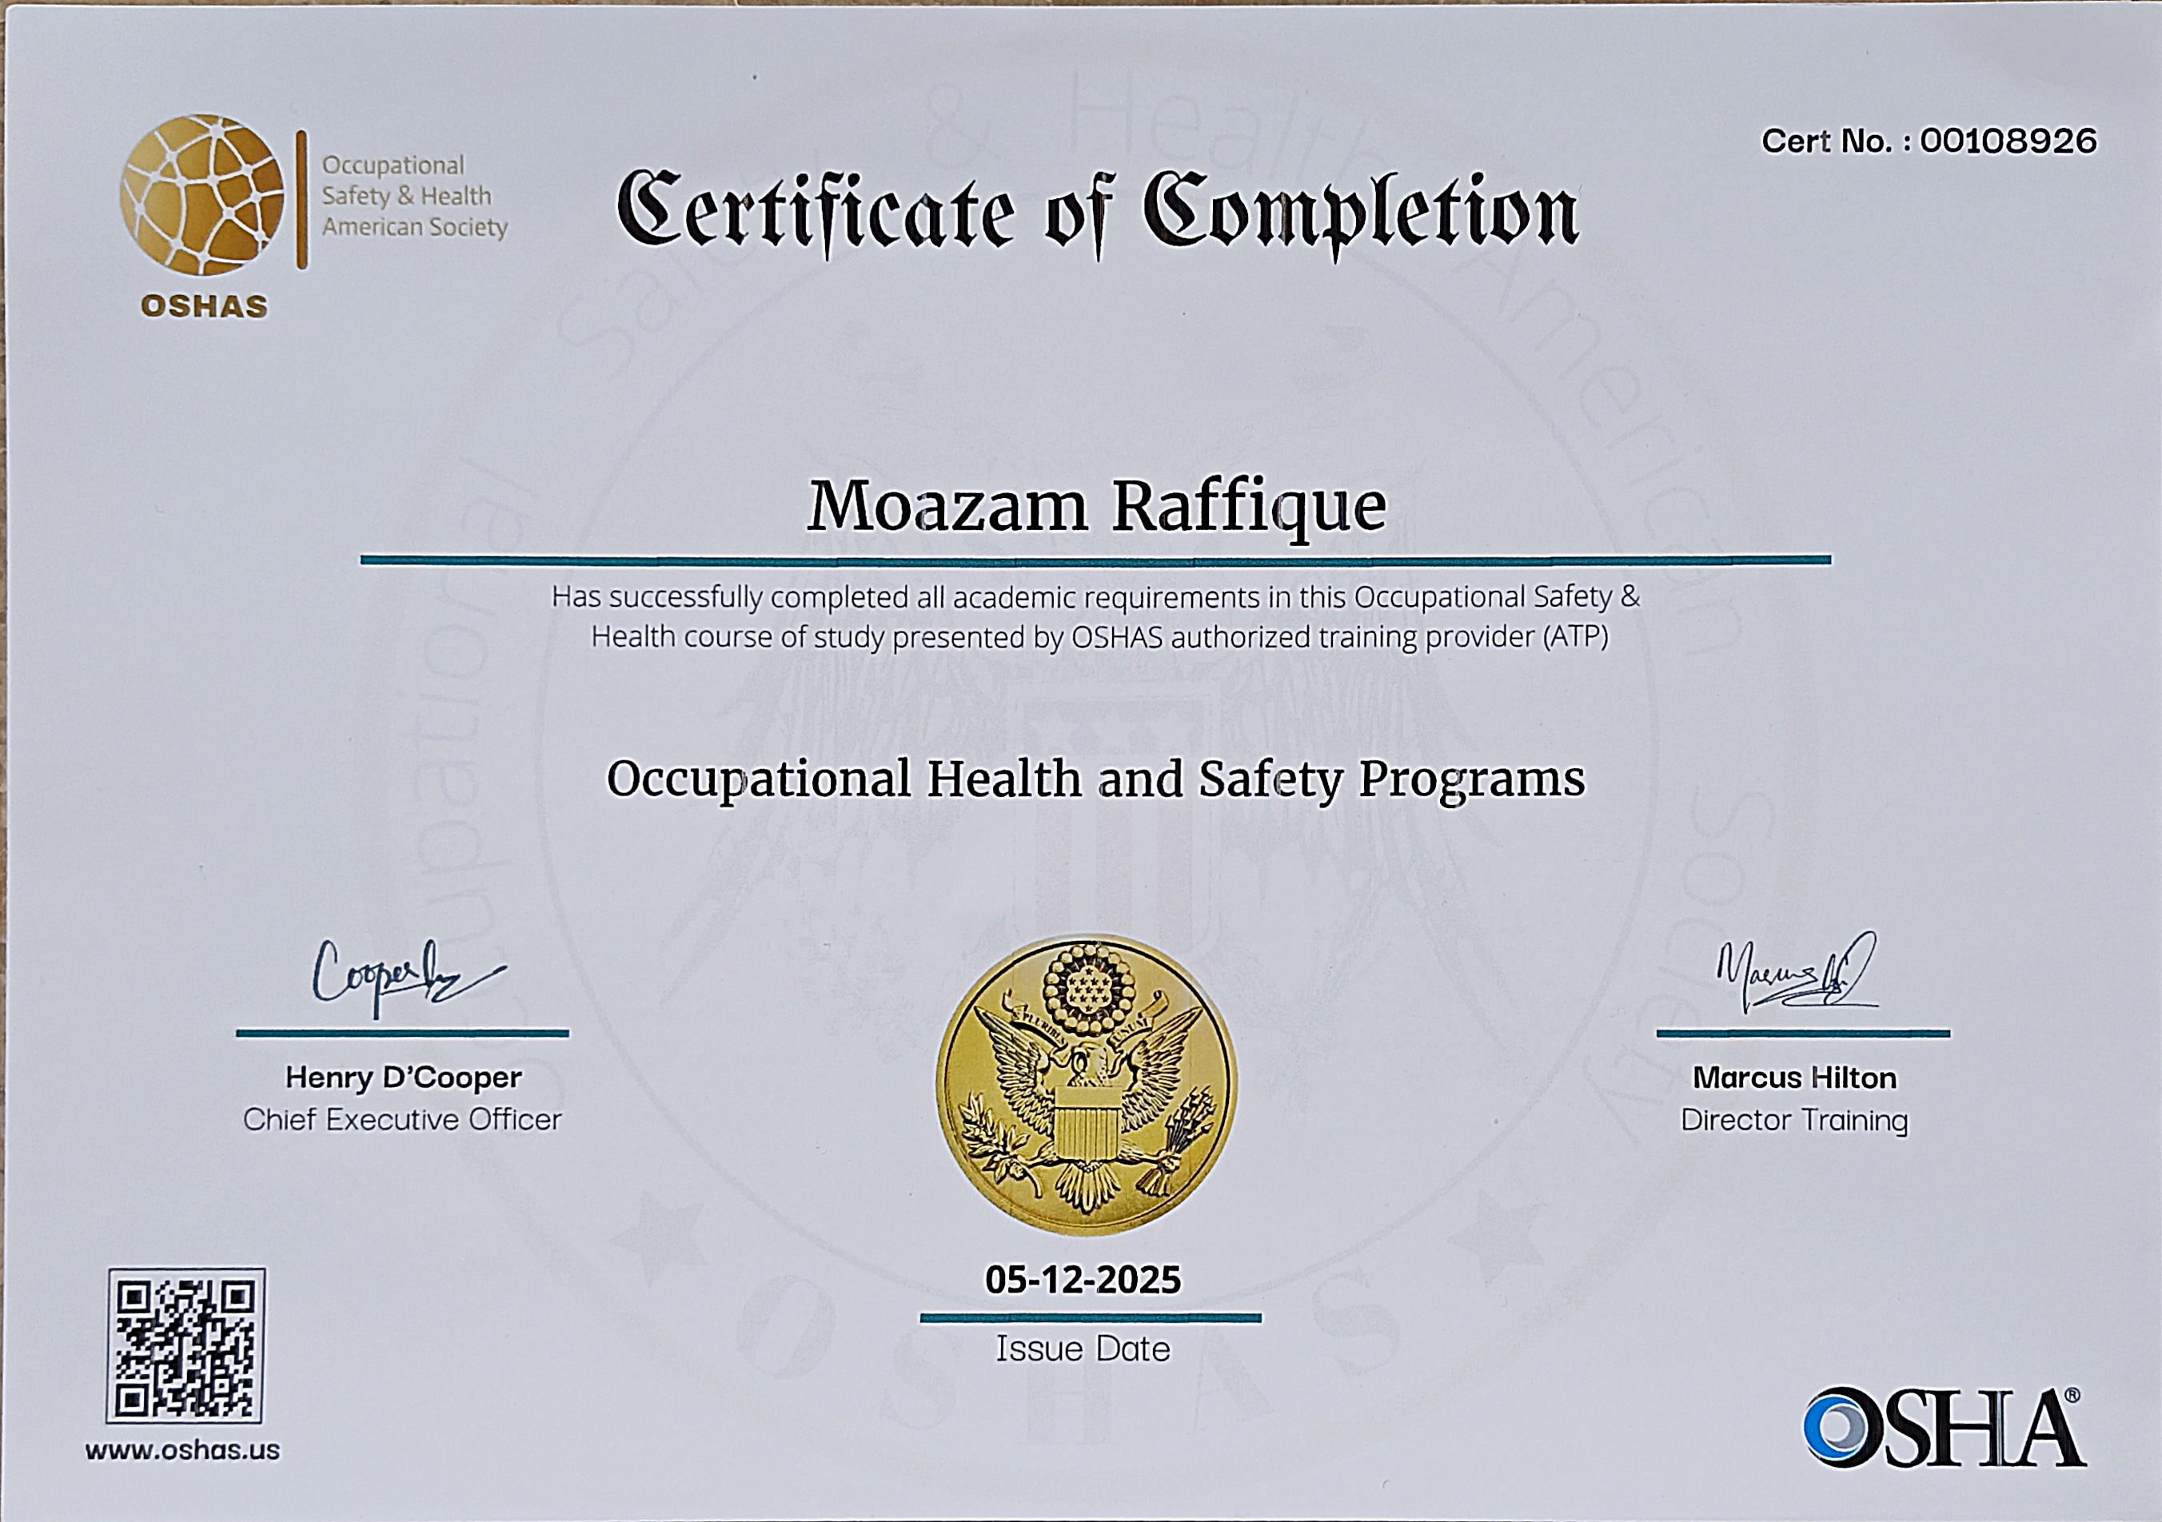Click certificate number 00108926
The width and height of the screenshot is (2162, 1522).
point(2008,141)
